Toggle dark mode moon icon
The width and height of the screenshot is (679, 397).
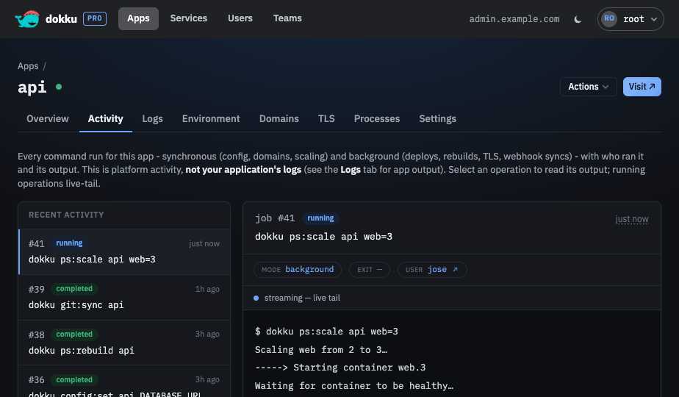(578, 19)
